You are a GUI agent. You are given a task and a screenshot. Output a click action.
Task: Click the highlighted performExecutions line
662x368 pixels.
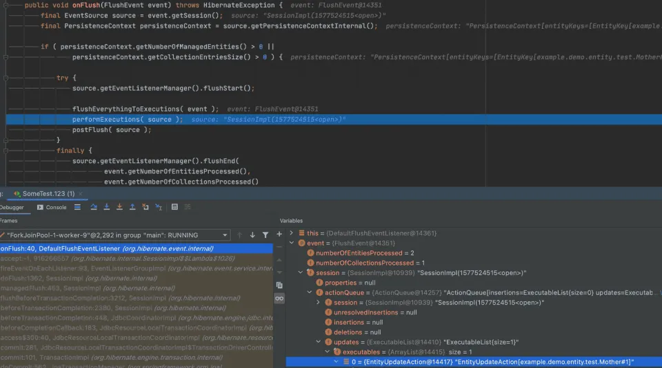click(x=334, y=120)
